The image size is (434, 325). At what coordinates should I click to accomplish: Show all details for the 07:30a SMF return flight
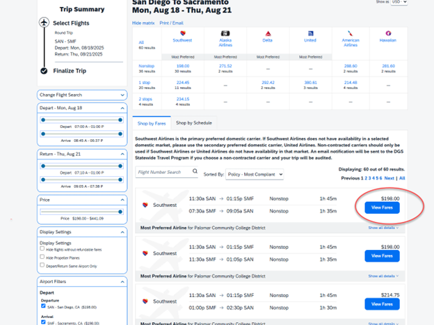[x=383, y=228]
